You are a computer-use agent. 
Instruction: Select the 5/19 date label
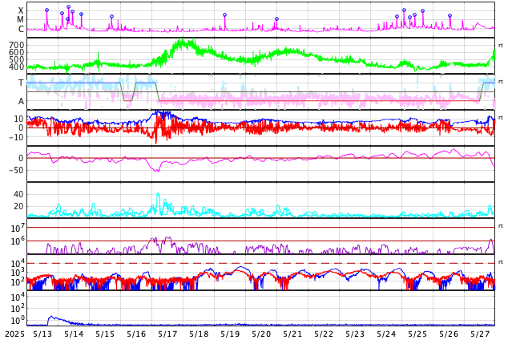click(230, 334)
